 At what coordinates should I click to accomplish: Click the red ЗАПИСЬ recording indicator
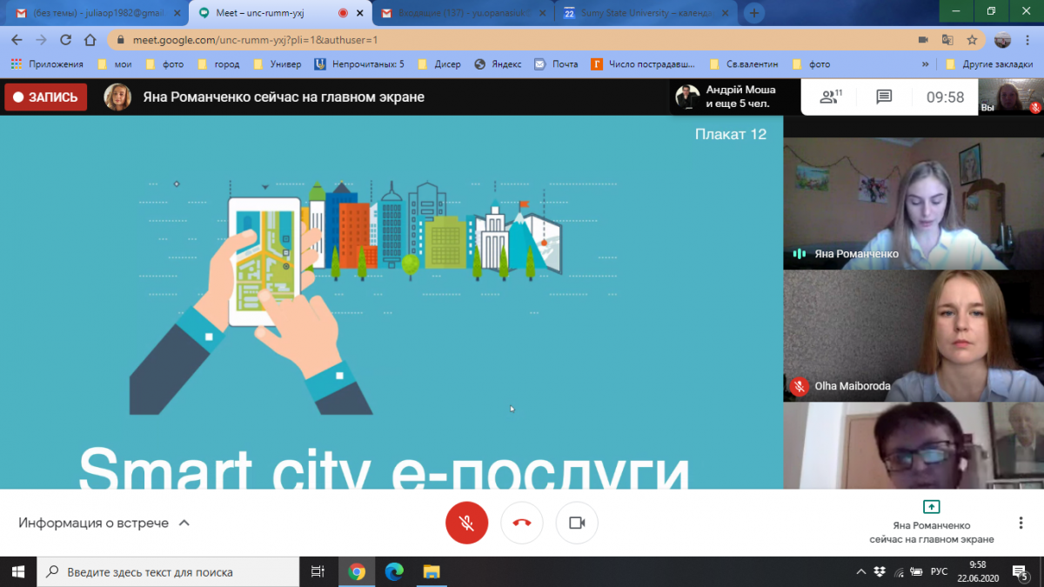point(45,97)
